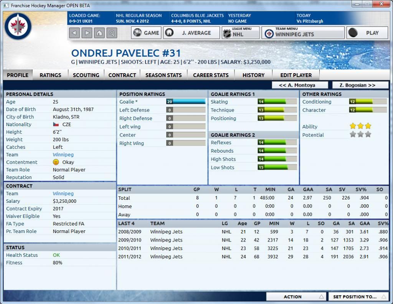Click the app icon in title bar
Viewport: 393px width, 304px height.
[6, 5]
